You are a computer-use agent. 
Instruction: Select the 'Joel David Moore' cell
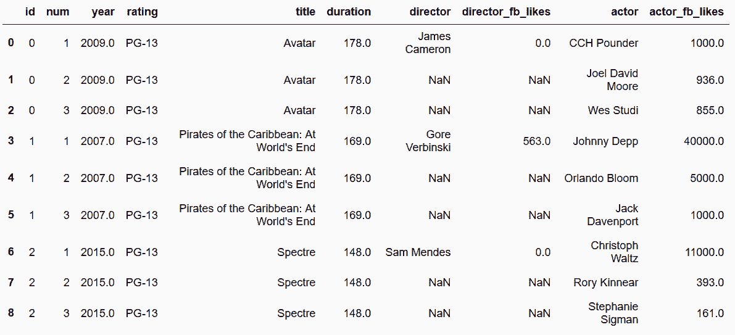pyautogui.click(x=612, y=80)
